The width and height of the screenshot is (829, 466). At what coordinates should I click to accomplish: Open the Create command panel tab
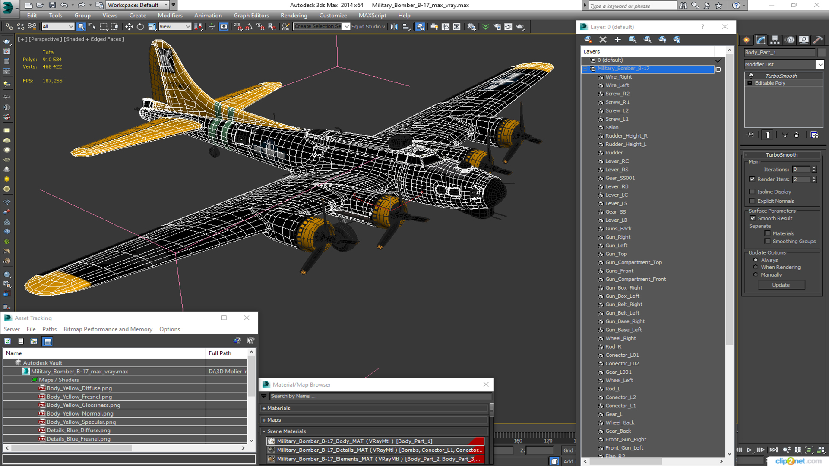point(746,40)
